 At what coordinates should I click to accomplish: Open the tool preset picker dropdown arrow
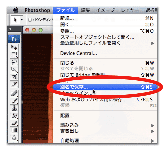[22, 20]
